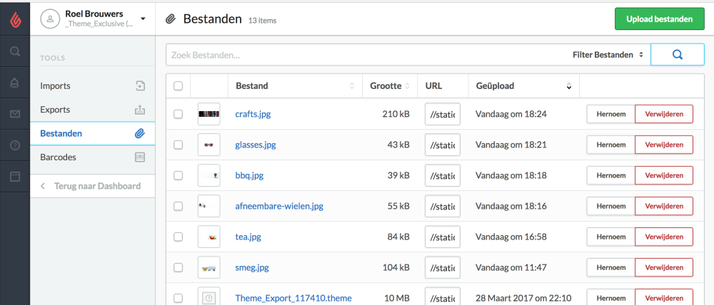This screenshot has height=305, width=714.
Task: Sort by the Grootte column
Action: point(390,86)
